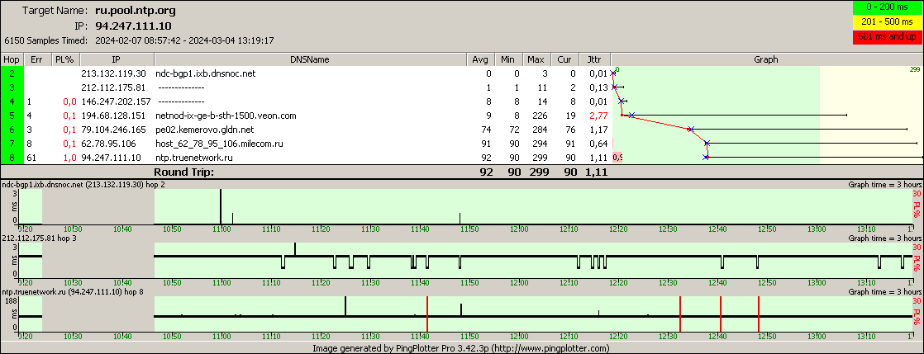Select the Avg column header
Screen dimensions: 924x354
tap(480, 59)
